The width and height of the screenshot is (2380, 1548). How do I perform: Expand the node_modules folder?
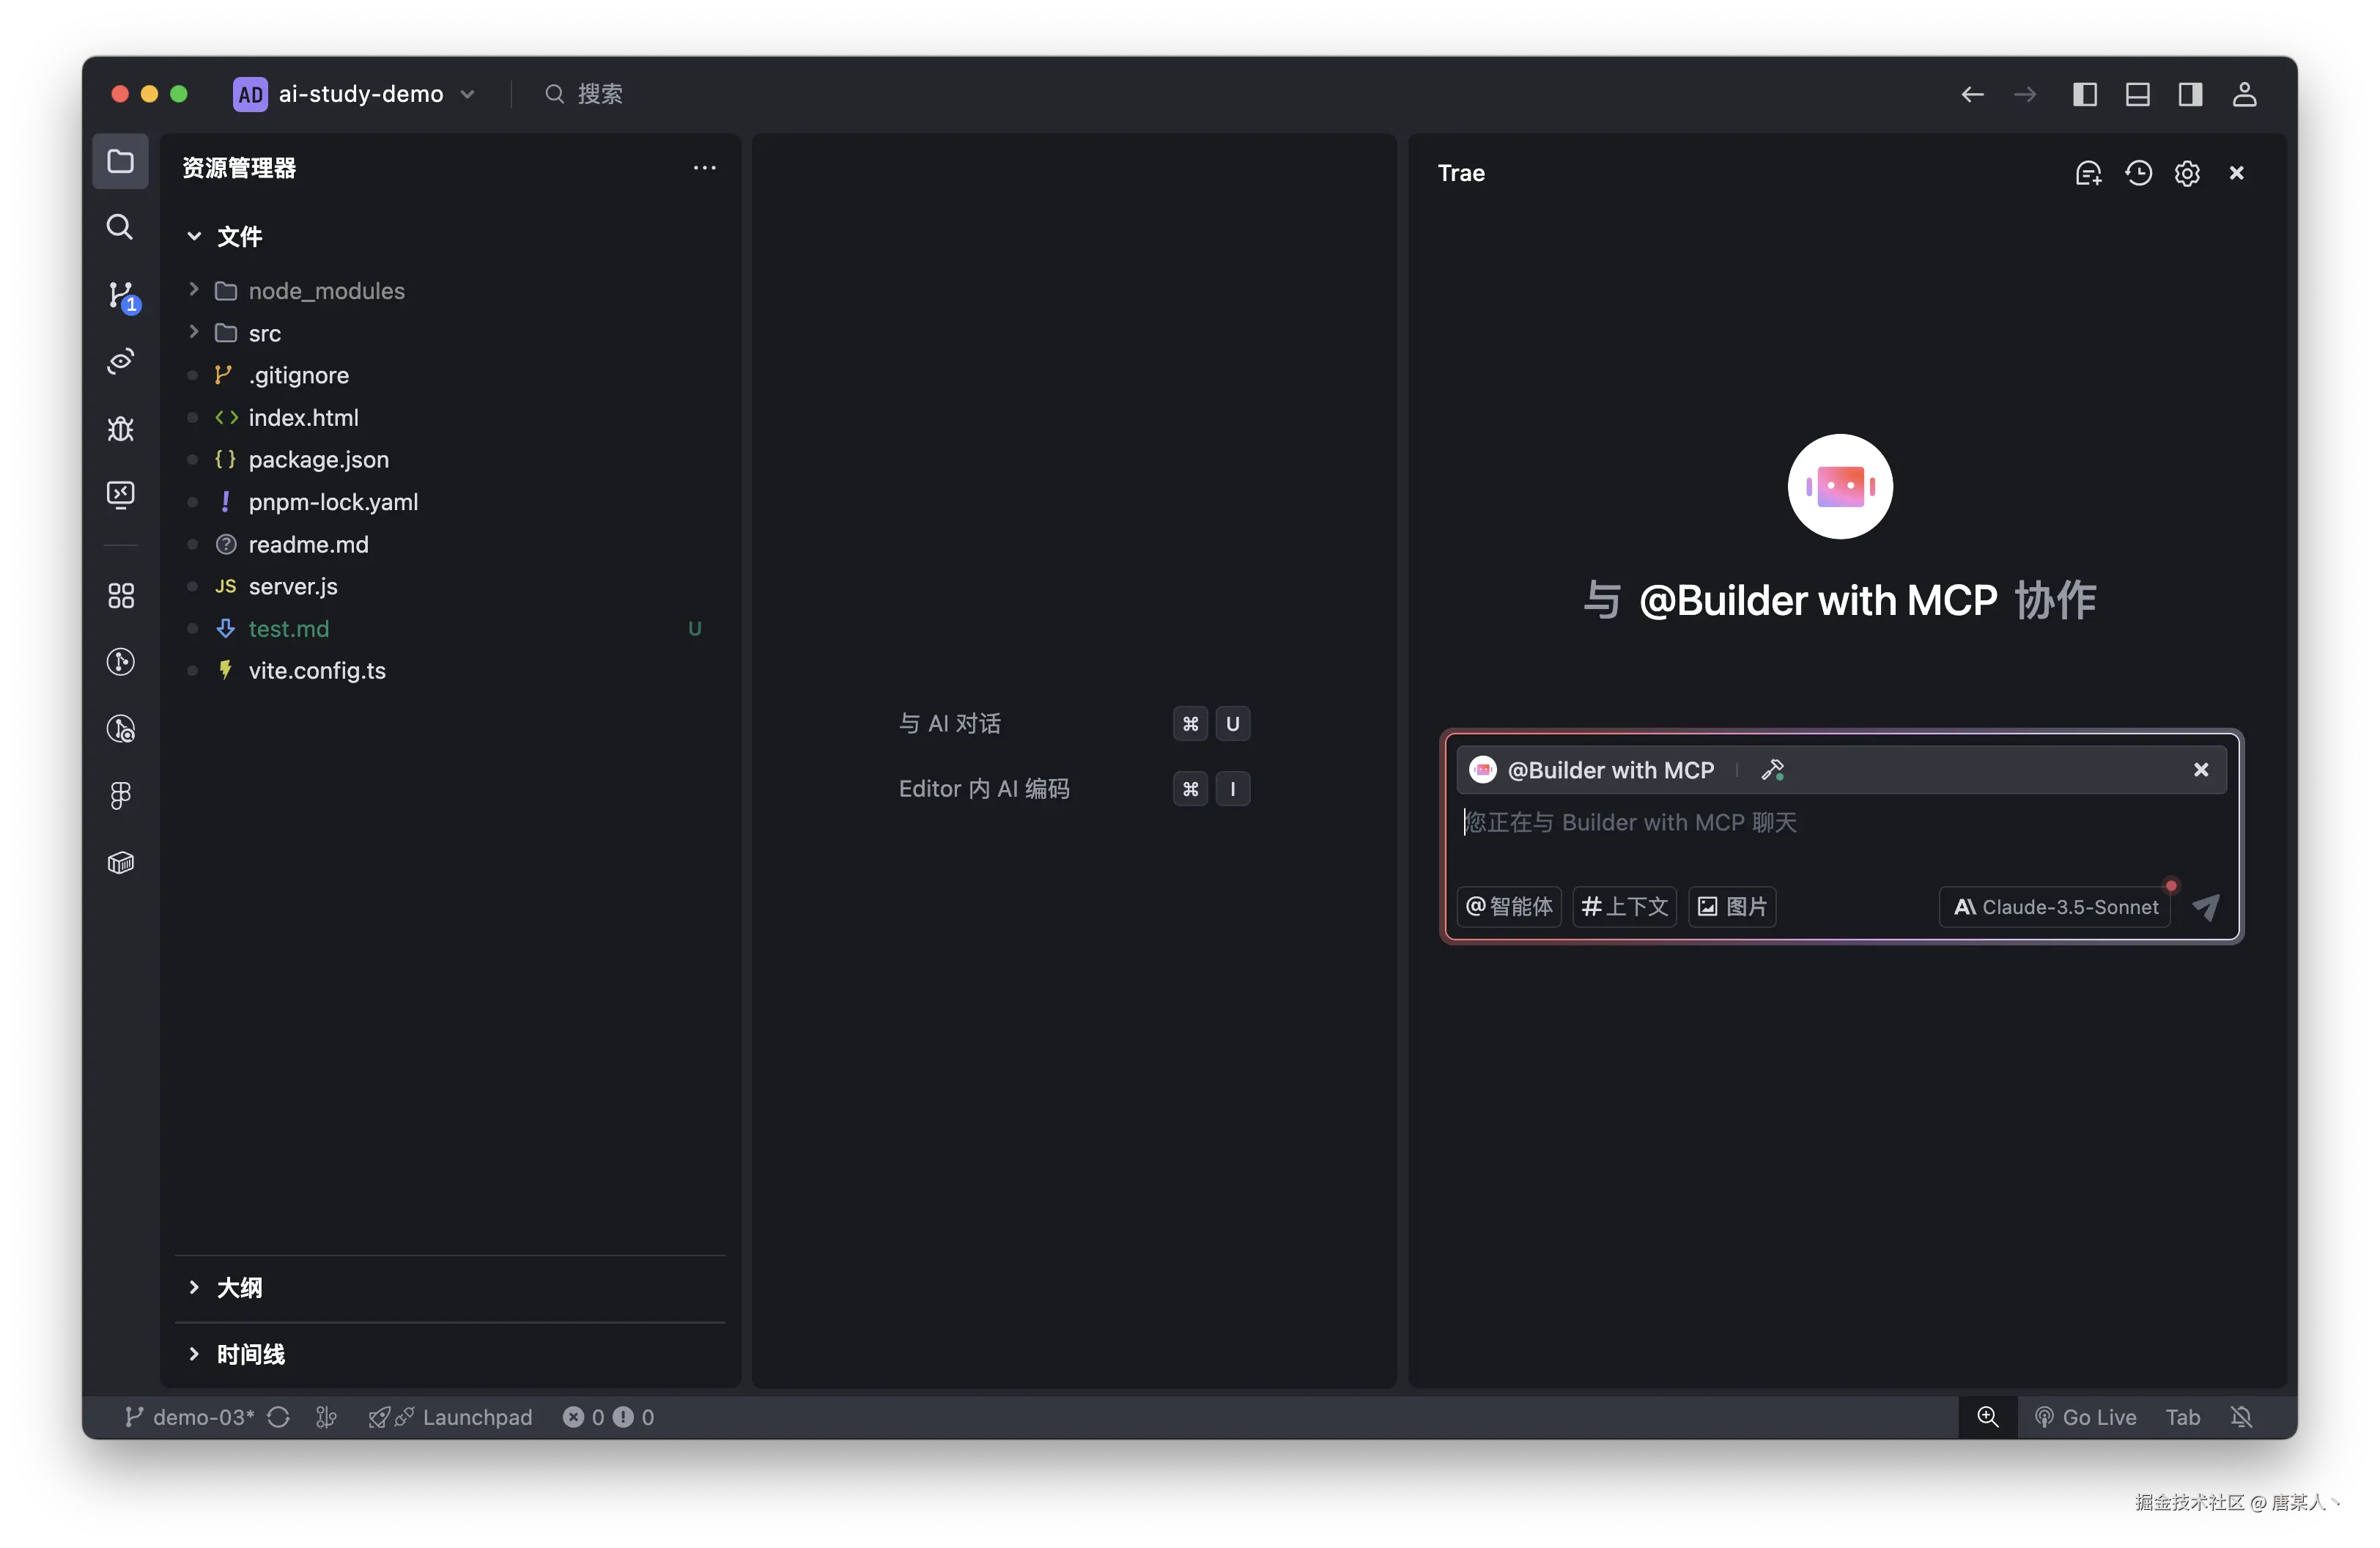(x=326, y=291)
